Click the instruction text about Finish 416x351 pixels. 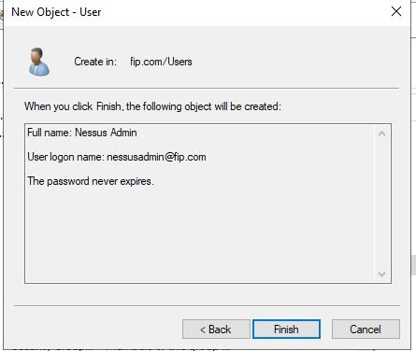152,106
